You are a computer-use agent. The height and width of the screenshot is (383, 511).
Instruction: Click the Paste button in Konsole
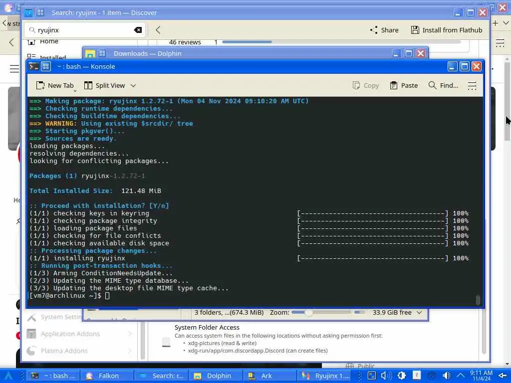(x=404, y=85)
